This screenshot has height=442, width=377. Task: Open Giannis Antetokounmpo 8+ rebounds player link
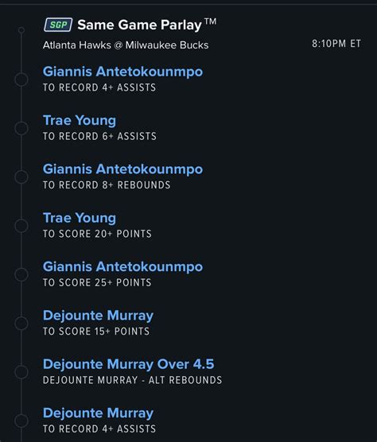tap(122, 169)
